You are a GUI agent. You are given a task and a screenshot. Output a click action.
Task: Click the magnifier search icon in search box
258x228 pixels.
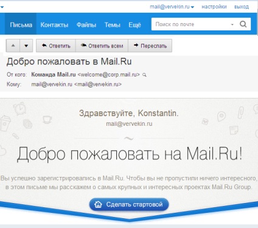tap(243, 24)
